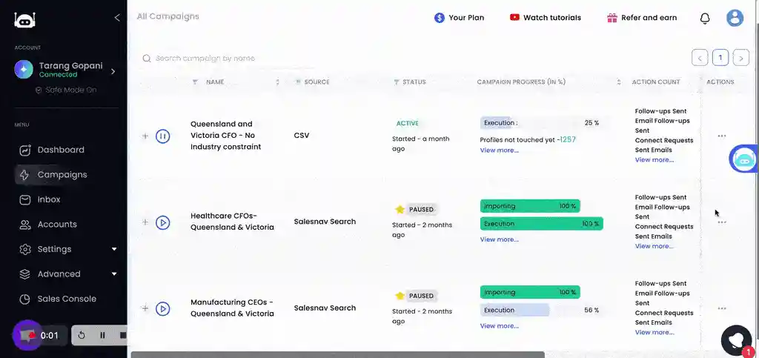This screenshot has width=759, height=358.
Task: Pause the Queensland and Victoria CFO campaign
Action: pyautogui.click(x=162, y=136)
